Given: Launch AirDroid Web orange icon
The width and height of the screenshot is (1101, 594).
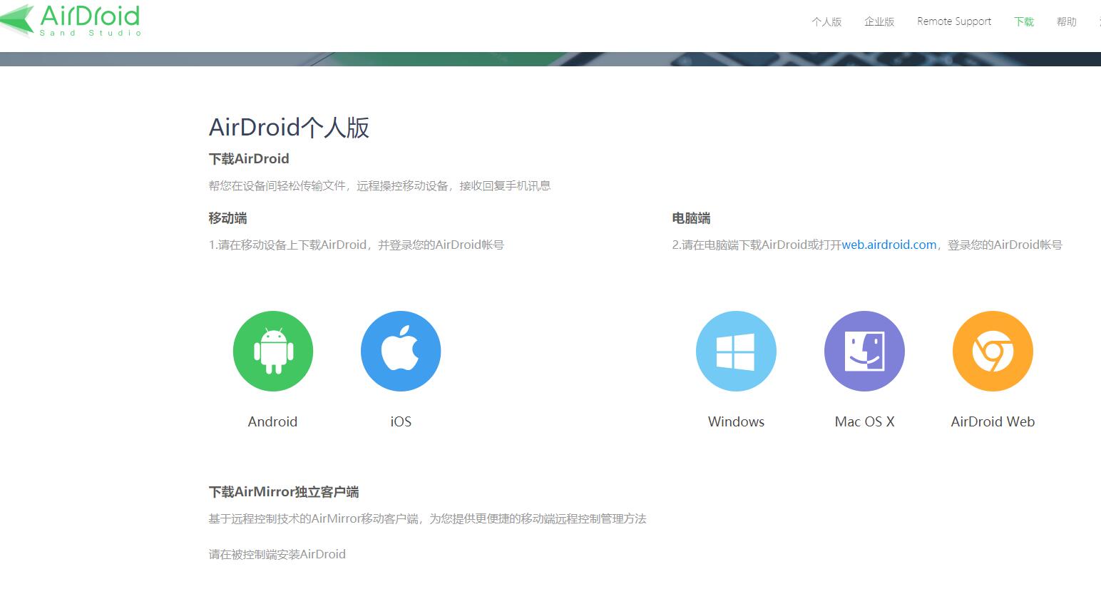Looking at the screenshot, I should (x=993, y=351).
